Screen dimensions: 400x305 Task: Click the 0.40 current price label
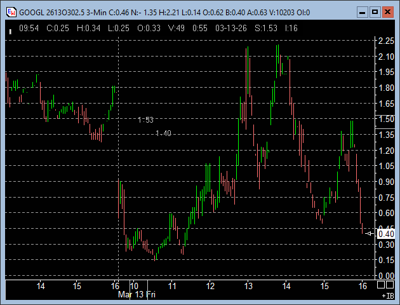click(x=386, y=234)
